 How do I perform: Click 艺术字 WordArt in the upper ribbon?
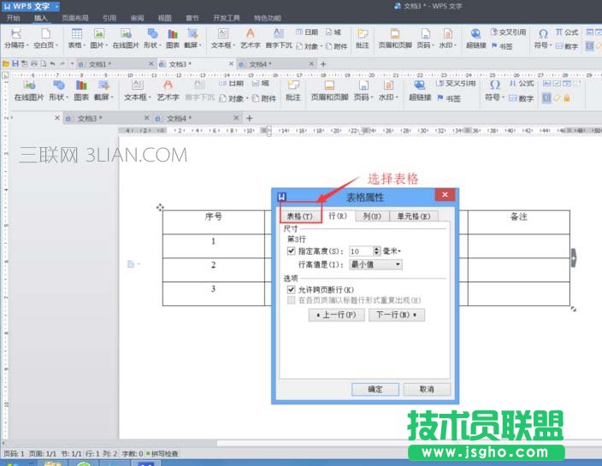[x=251, y=38]
